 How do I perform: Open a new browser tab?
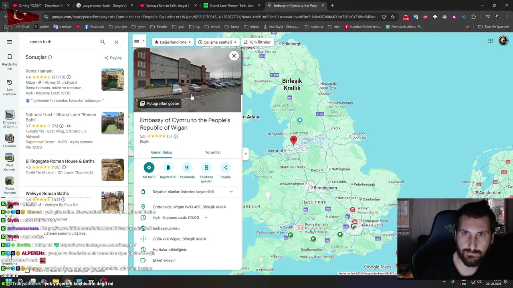[x=332, y=6]
